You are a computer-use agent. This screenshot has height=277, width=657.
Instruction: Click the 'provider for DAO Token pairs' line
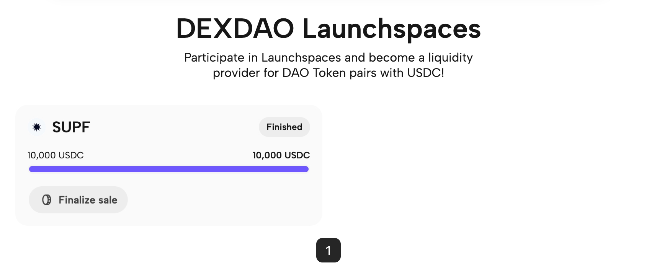pos(328,73)
